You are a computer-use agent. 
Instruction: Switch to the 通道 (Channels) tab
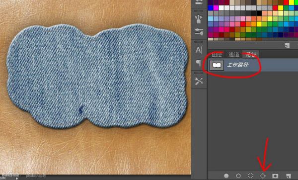click(x=234, y=54)
